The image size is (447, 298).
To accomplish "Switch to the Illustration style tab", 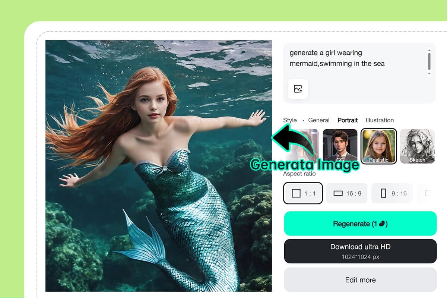I will [380, 120].
